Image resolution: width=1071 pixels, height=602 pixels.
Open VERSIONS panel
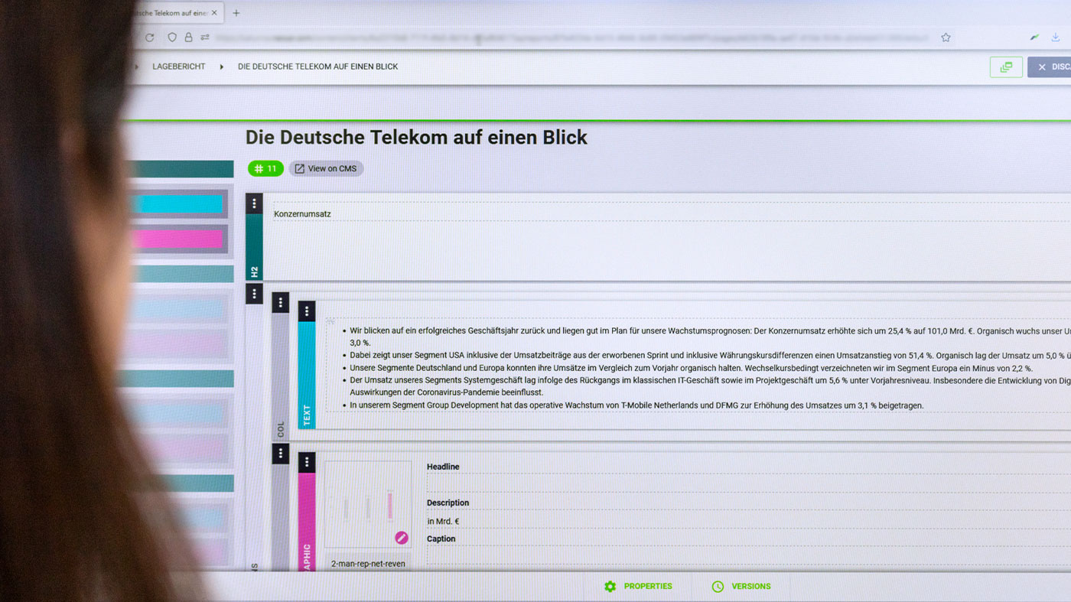[741, 587]
